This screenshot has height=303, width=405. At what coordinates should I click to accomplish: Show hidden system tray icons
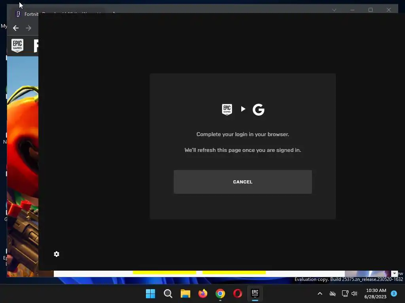[320, 294]
